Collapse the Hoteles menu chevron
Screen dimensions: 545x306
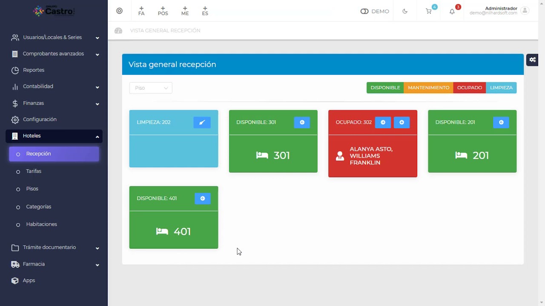pyautogui.click(x=97, y=136)
